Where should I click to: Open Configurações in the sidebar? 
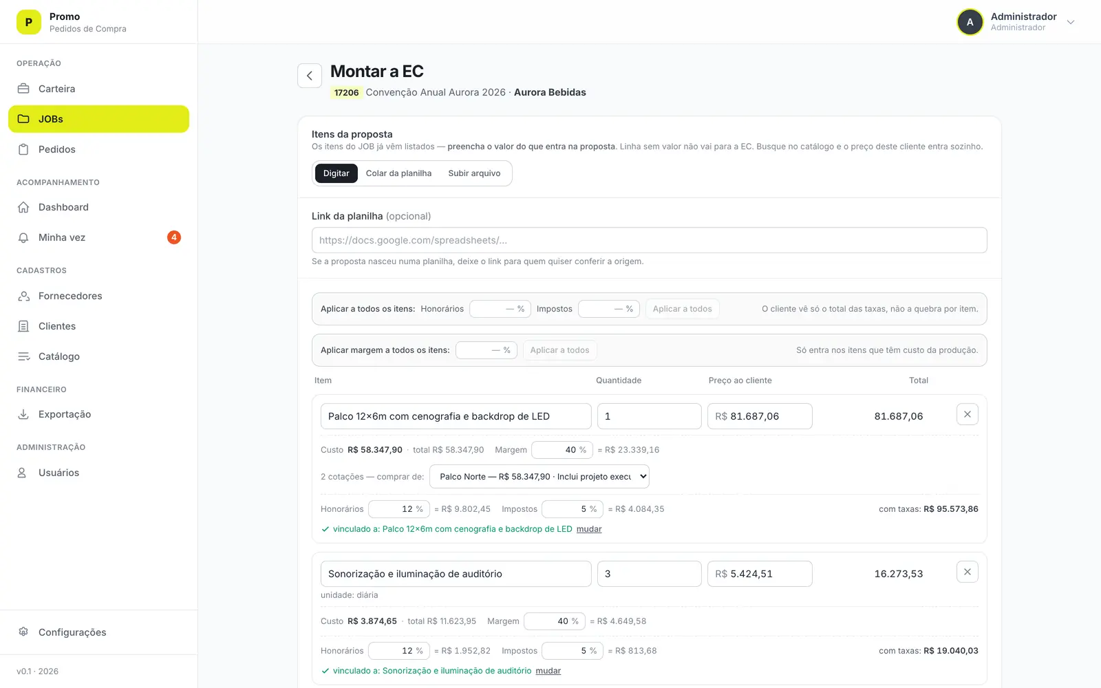coord(98,632)
